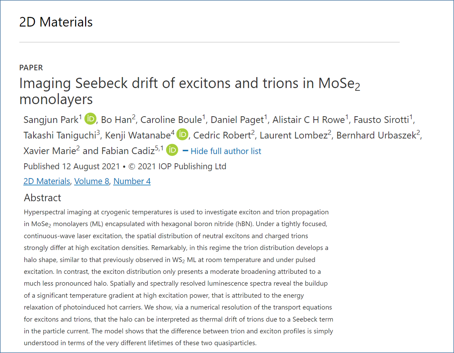Select author name Fausto Sirotti
This screenshot has height=353, width=454.
pyautogui.click(x=381, y=120)
